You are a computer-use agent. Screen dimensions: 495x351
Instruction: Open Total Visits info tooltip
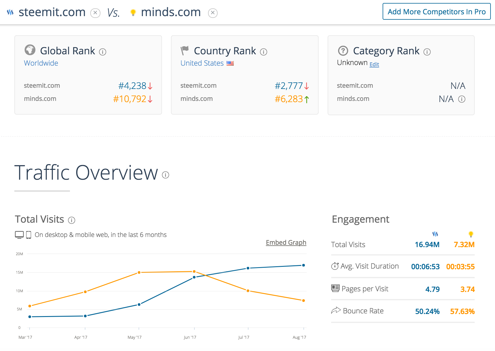coord(71,220)
